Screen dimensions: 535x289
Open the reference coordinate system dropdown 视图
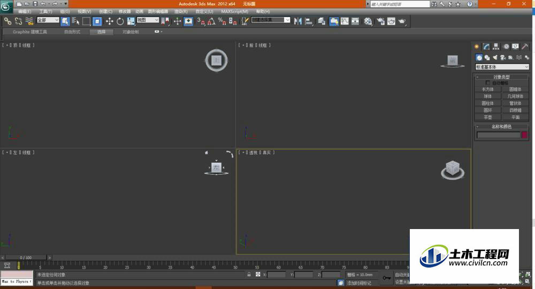pyautogui.click(x=148, y=20)
